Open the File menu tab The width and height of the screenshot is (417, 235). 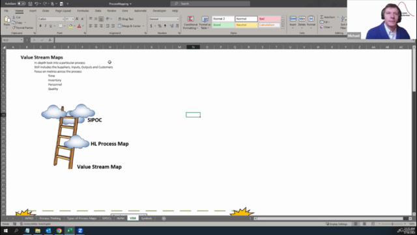pos(6,11)
